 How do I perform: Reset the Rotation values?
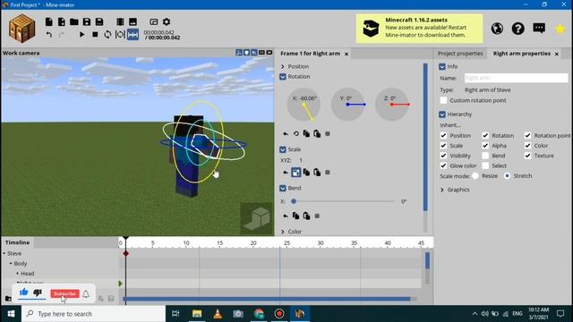286,134
